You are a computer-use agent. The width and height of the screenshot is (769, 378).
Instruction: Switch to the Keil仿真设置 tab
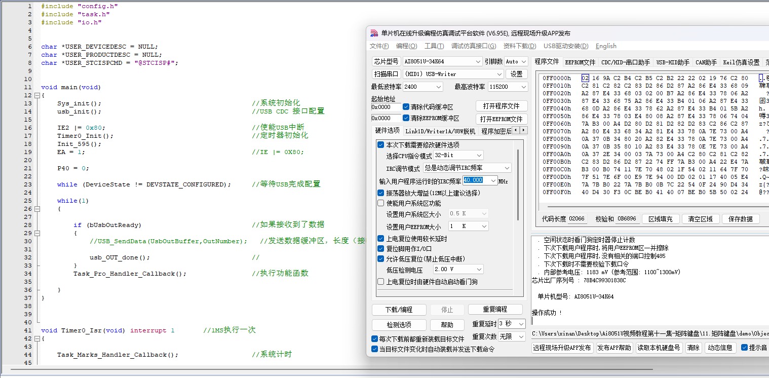pyautogui.click(x=742, y=62)
